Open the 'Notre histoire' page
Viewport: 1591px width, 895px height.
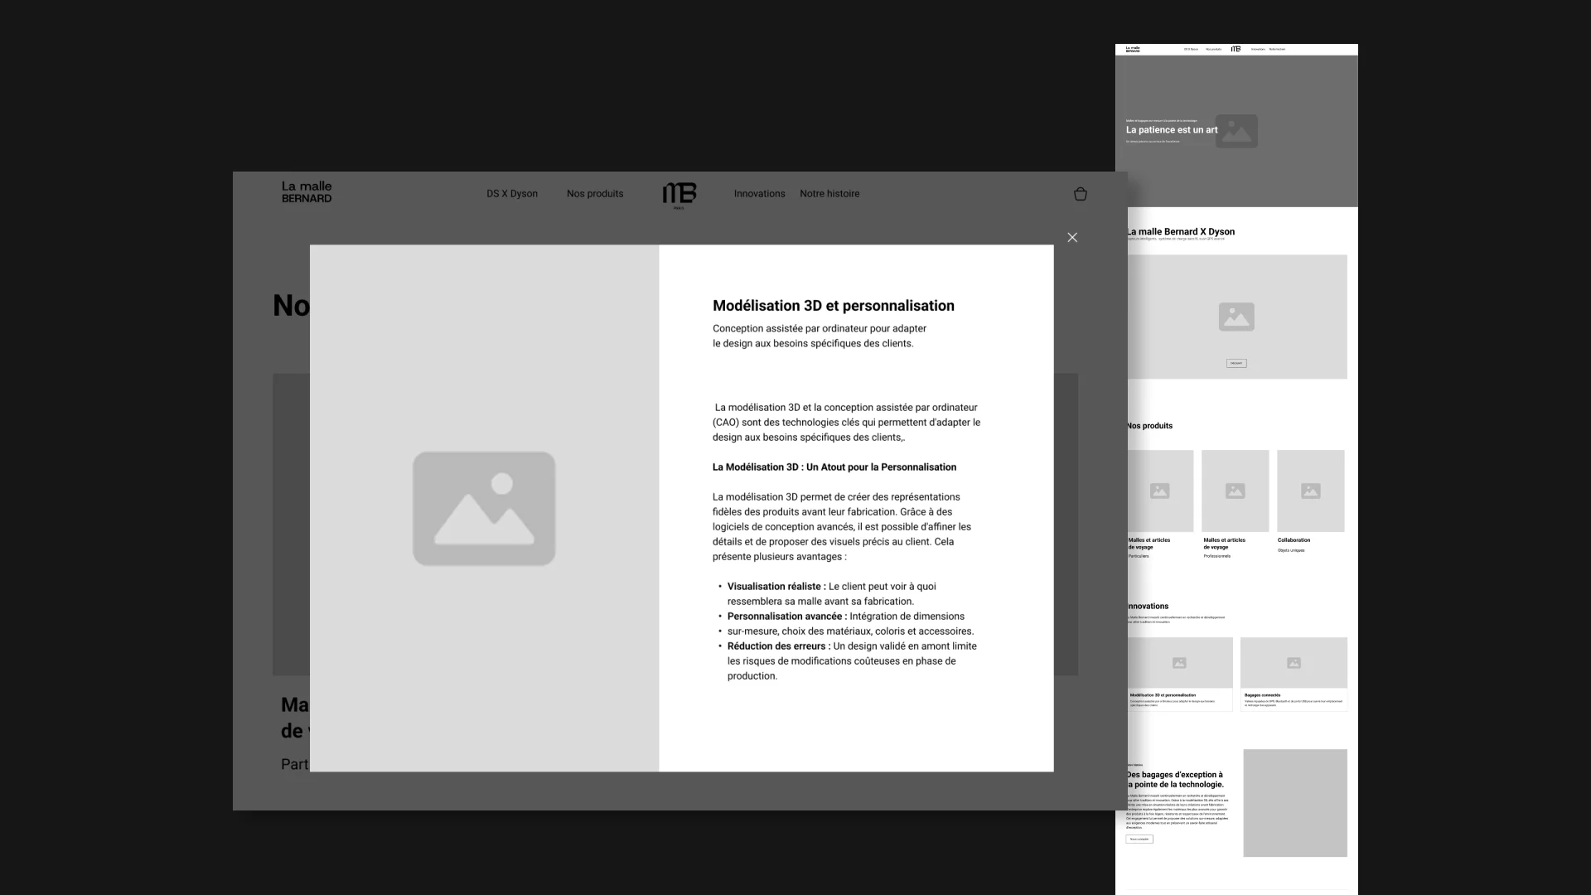click(x=829, y=193)
